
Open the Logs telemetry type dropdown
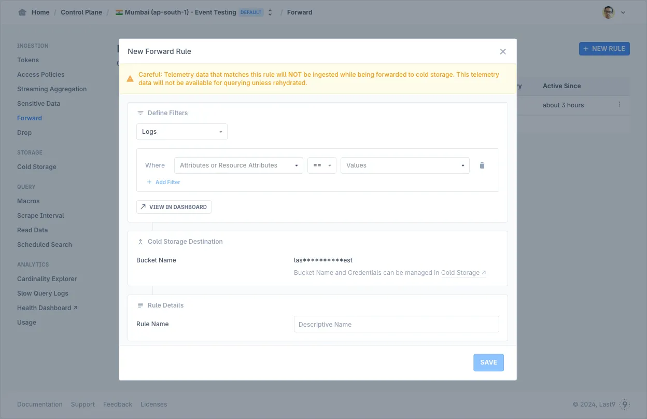coord(181,132)
